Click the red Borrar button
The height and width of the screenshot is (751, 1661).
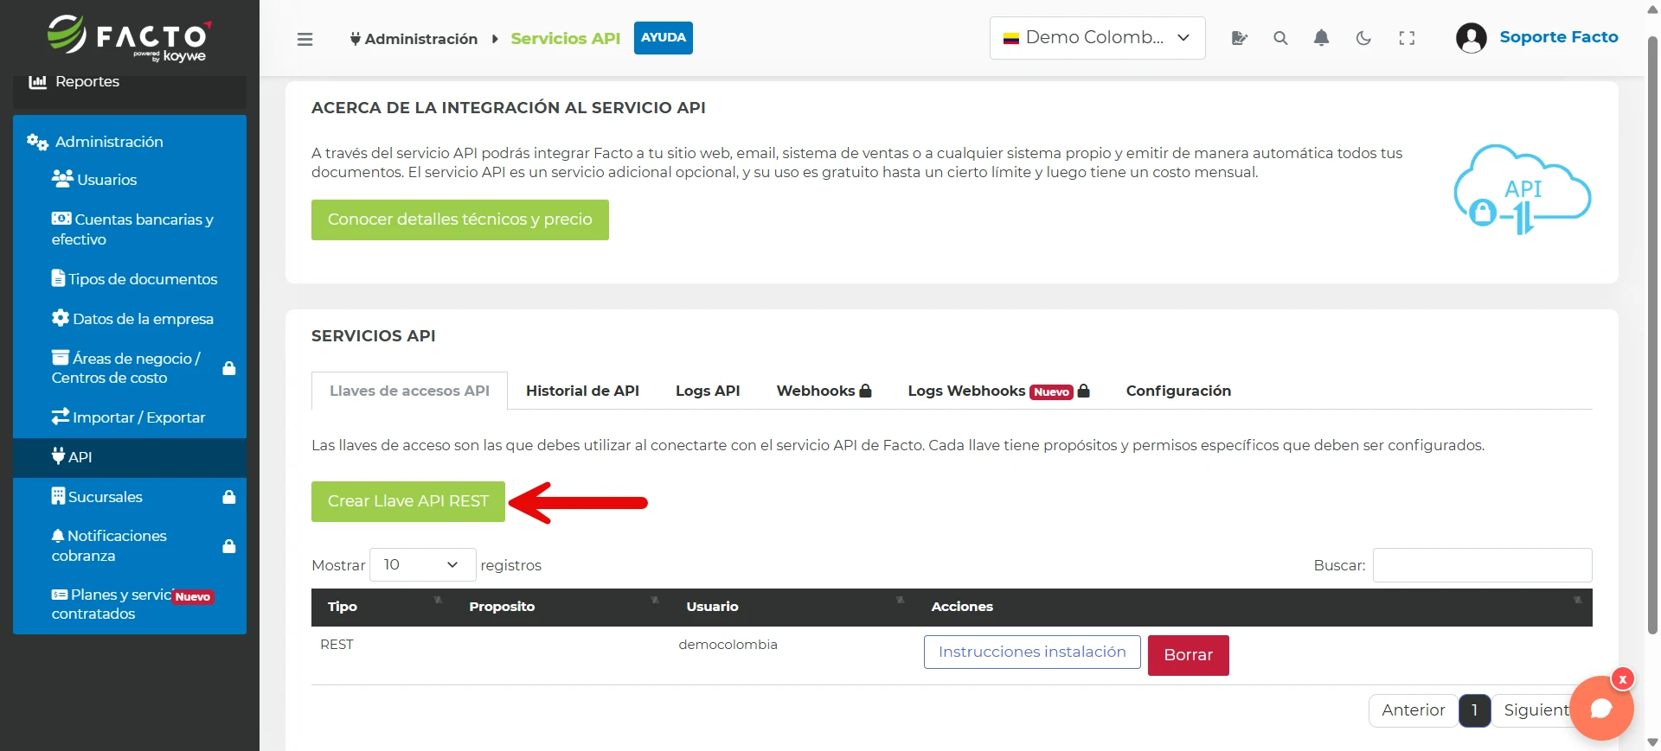coord(1188,655)
